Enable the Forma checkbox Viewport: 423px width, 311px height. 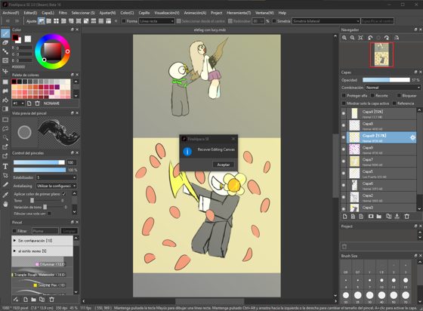[124, 21]
